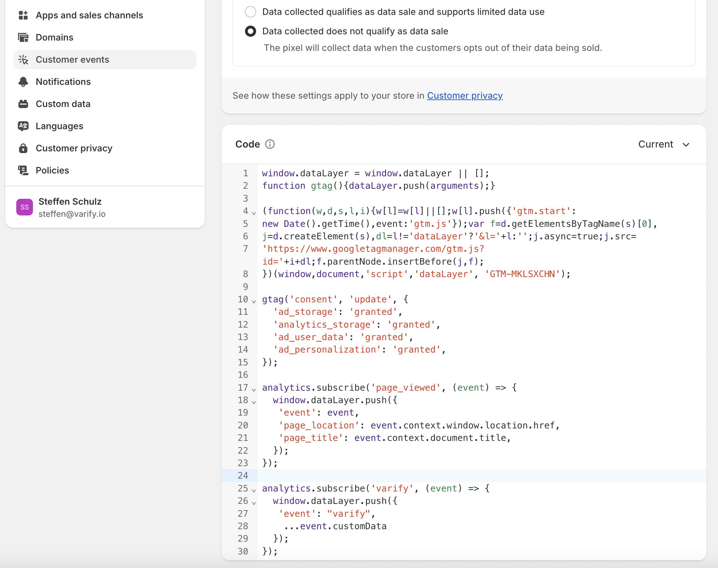Collapse code fold arrow at line 25
Screen dimensions: 718x568
[254, 490]
